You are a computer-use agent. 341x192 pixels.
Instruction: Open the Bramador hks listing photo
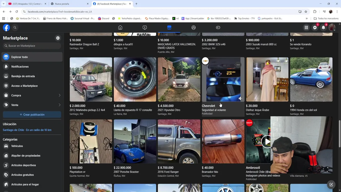[223, 141]
